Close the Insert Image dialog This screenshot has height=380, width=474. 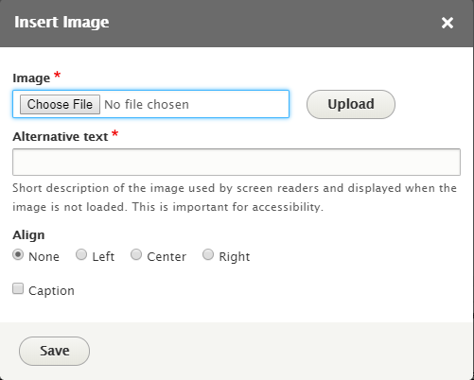(448, 23)
